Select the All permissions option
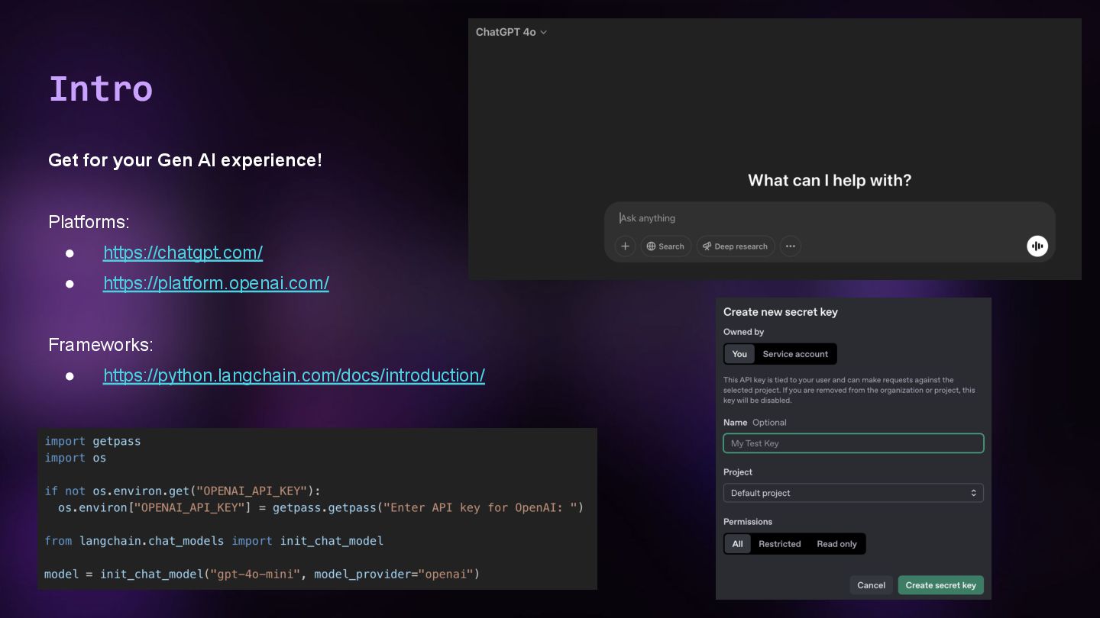This screenshot has height=618, width=1100. pos(737,544)
